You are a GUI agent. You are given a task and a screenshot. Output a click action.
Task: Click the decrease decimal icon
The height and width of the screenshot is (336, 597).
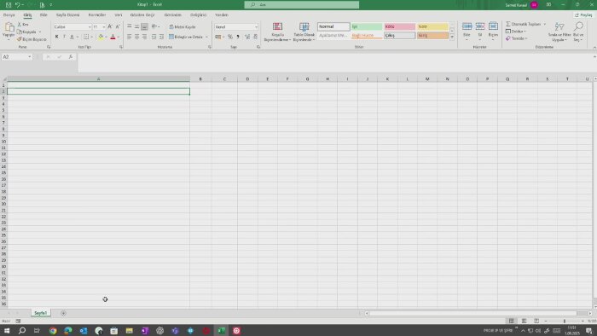click(255, 37)
